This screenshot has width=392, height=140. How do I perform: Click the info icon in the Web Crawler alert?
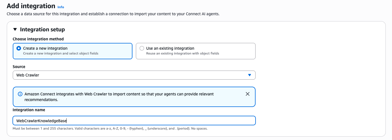[20, 94]
